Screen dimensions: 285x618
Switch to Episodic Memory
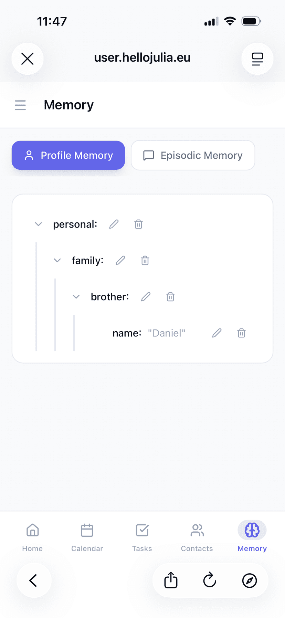193,155
